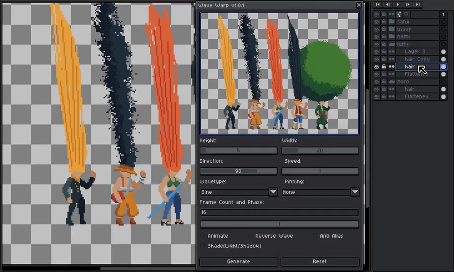The image size is (454, 272).
Task: Lock the ussop layer group
Action: pyautogui.click(x=384, y=29)
